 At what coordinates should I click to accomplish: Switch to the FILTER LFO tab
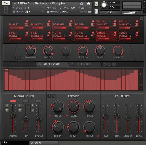(x=84, y=64)
